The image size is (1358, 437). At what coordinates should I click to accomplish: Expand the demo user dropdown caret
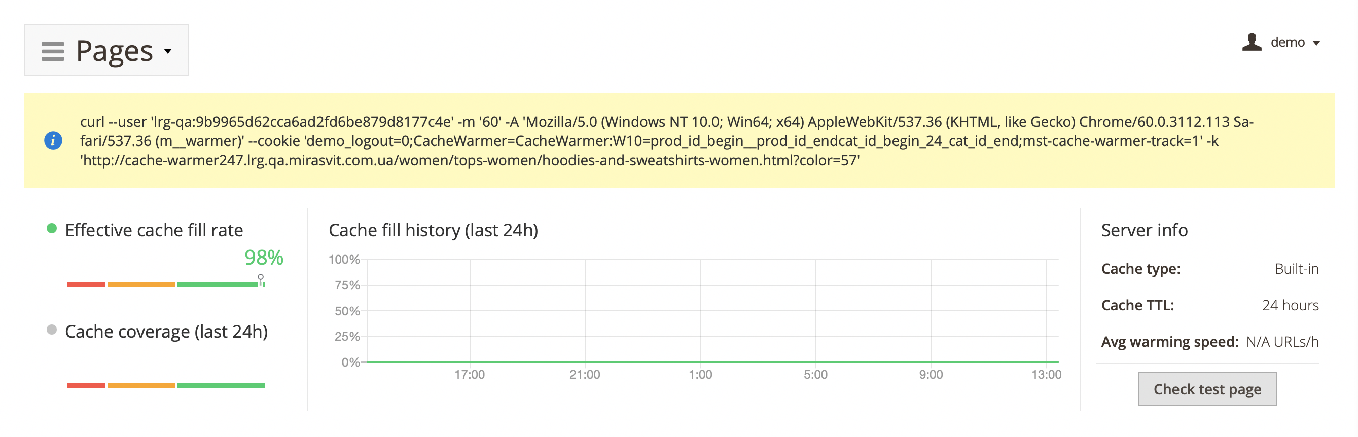coord(1316,43)
